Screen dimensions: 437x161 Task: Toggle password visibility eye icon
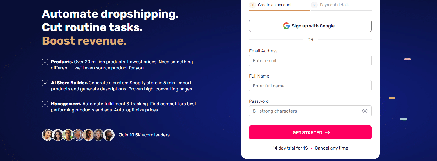(x=365, y=111)
